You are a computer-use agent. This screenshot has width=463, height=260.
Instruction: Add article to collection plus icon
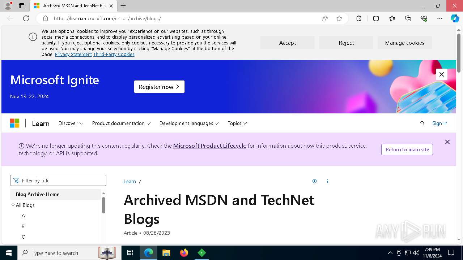314,181
